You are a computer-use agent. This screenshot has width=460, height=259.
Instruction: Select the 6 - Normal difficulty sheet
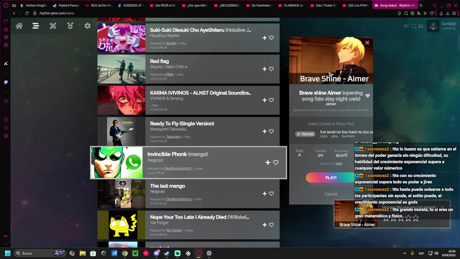[x=305, y=134]
